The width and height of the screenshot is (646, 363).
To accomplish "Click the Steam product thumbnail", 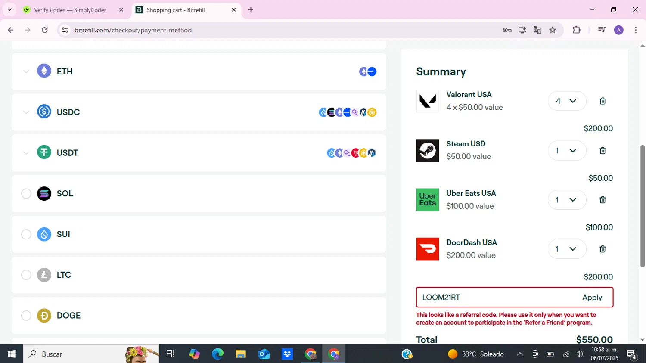I will tap(428, 151).
